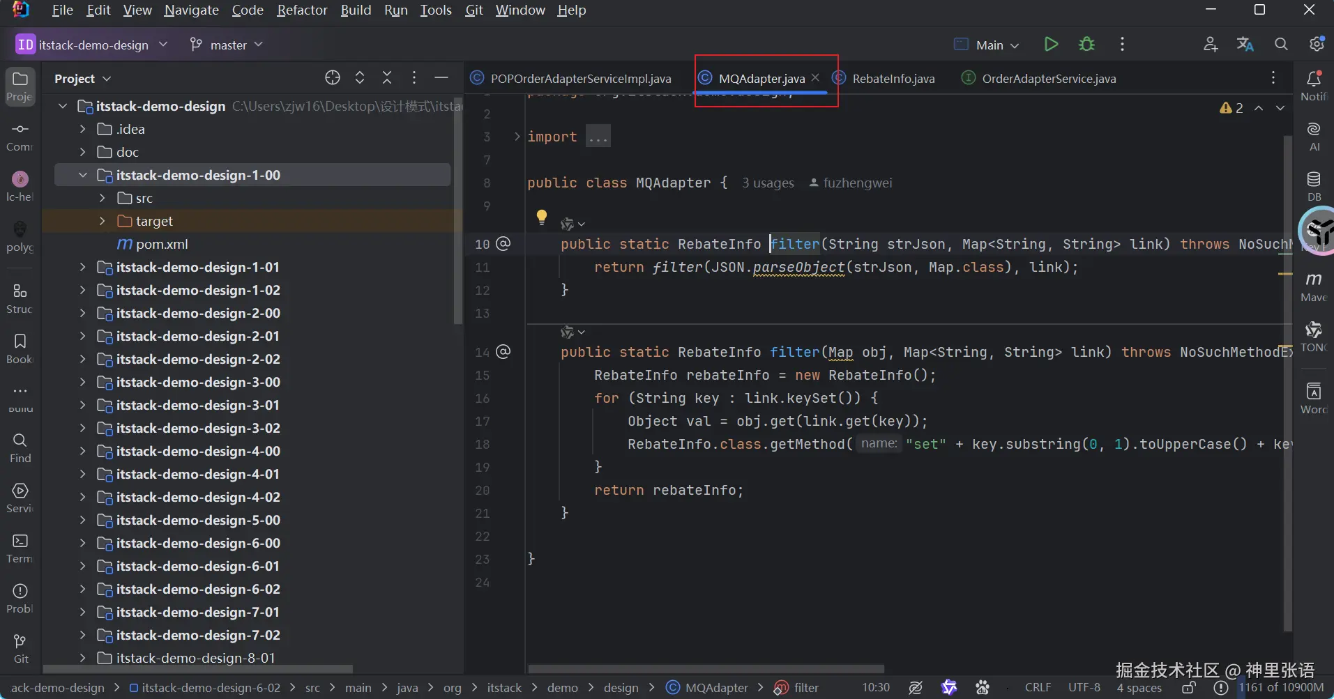
Task: Click the yellow lightbulb quick-fix icon
Action: coord(542,217)
